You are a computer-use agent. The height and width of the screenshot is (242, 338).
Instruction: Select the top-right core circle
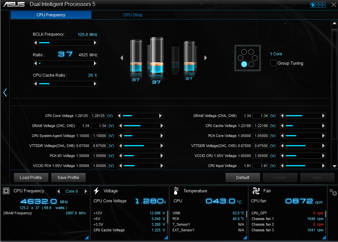pos(251,52)
